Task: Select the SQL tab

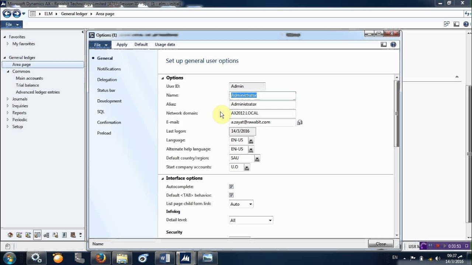Action: [101, 112]
